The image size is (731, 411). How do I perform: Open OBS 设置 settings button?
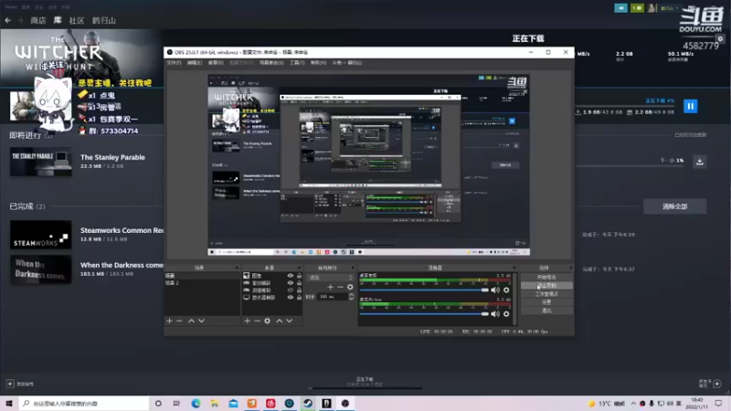(x=546, y=302)
